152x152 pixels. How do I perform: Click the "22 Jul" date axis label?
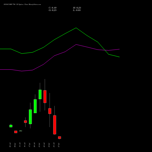coord(44,145)
